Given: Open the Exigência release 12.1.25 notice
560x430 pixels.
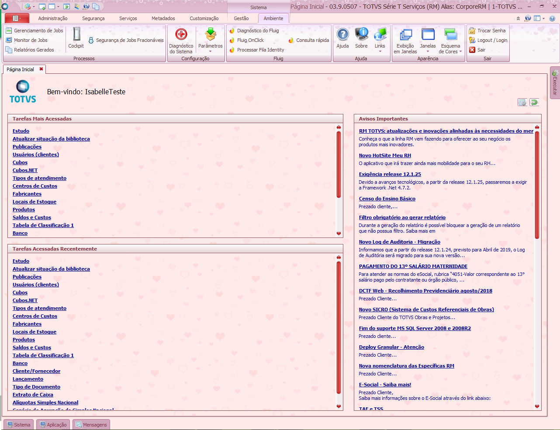Looking at the screenshot, I should (390, 174).
